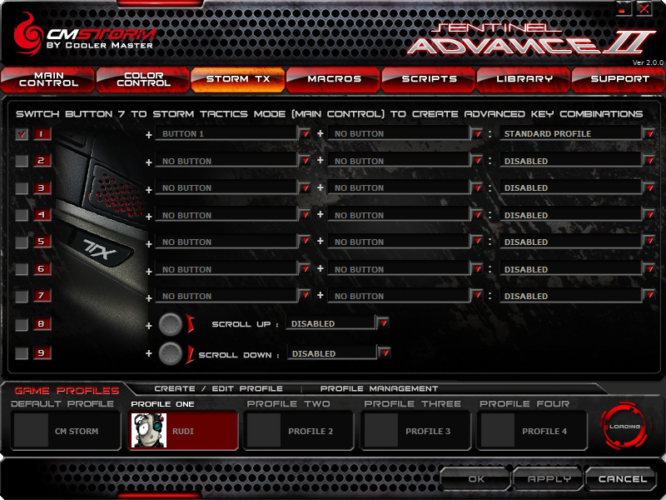Click the Apply button
This screenshot has height=500, width=666.
point(549,478)
